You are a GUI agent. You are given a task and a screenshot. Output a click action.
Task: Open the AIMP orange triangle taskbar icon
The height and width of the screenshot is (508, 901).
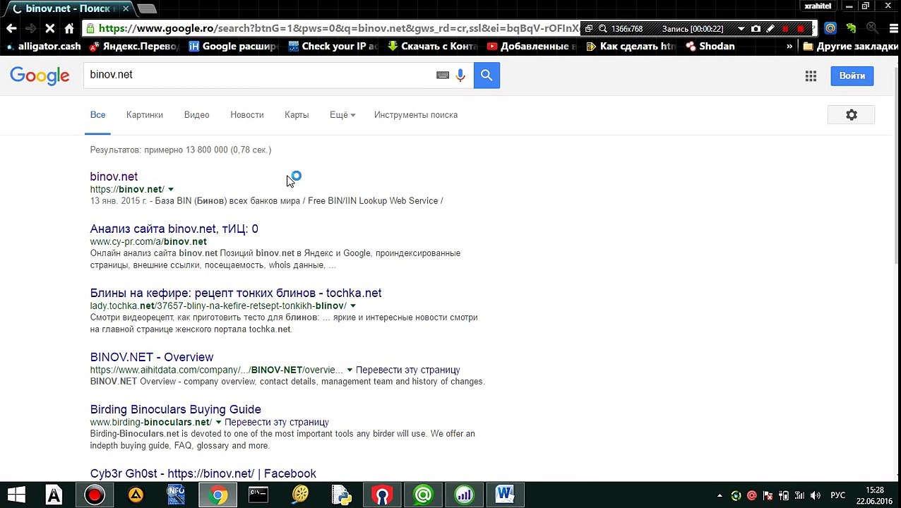pyautogui.click(x=136, y=495)
